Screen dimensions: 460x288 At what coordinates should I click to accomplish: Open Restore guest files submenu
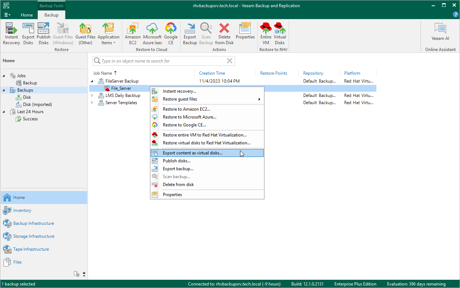coord(207,99)
